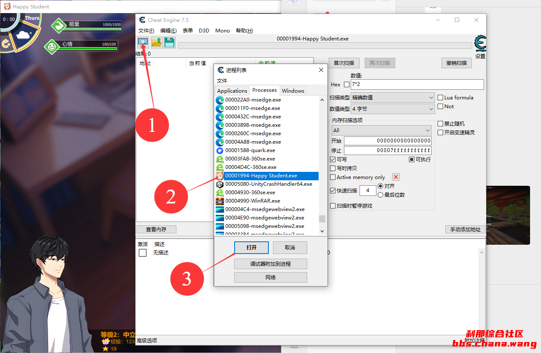Enable the Hex checkbox

pos(346,85)
